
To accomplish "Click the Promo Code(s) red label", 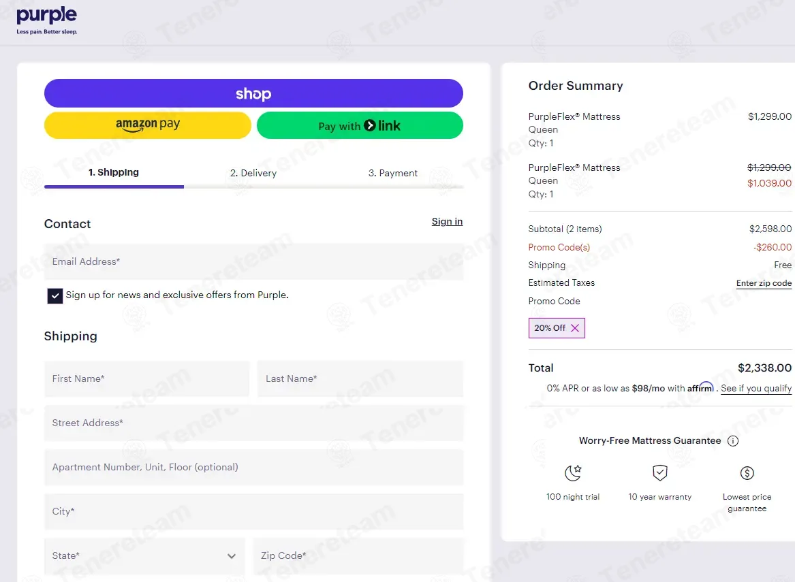I will [x=559, y=247].
